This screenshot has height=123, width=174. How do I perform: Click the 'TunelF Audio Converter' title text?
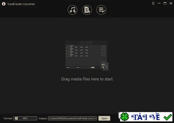point(21,4)
